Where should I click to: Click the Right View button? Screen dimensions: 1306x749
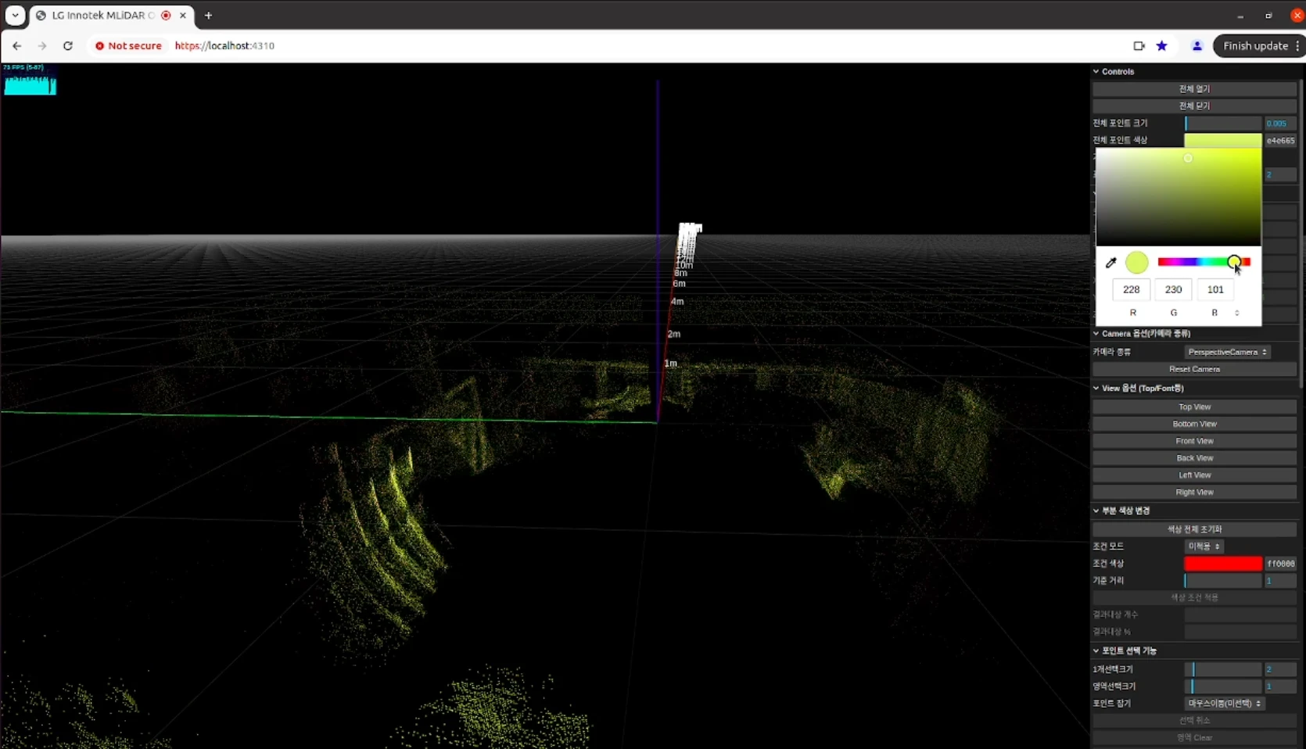pyautogui.click(x=1194, y=493)
